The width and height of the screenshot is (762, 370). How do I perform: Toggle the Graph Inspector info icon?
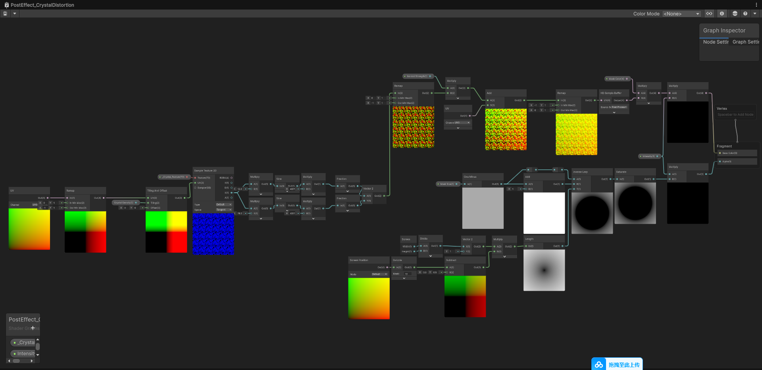coord(722,13)
